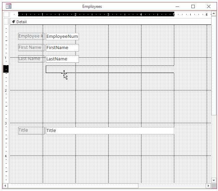Image resolution: width=218 pixels, height=191 pixels.
Task: Maximize the Employees form window
Action: (193, 6)
